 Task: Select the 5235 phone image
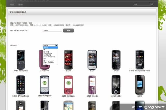92,60
